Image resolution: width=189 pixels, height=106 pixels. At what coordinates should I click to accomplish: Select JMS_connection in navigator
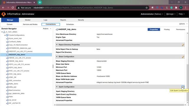tap(15, 81)
